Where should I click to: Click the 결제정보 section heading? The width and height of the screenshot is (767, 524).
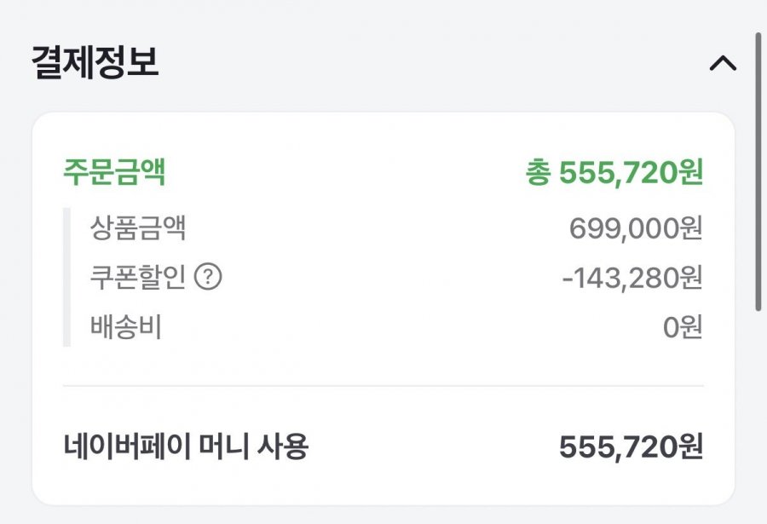pos(95,63)
